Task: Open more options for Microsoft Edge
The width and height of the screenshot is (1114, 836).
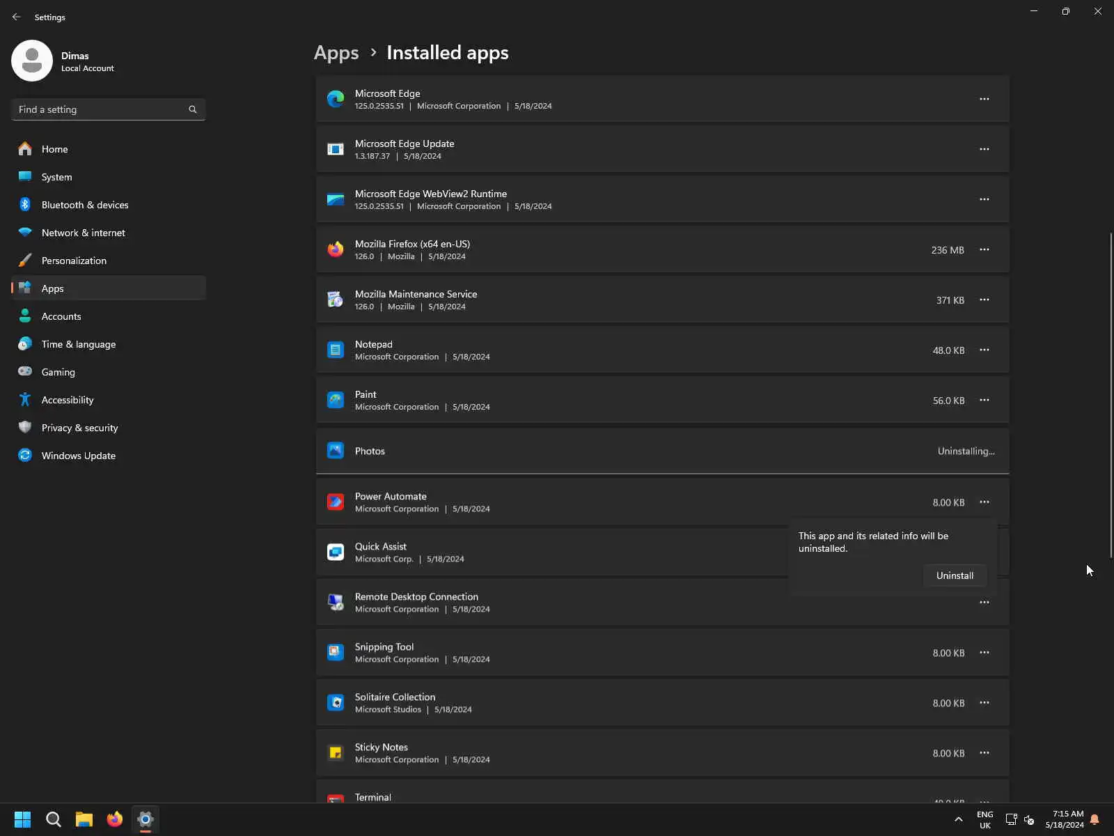Action: 984,99
